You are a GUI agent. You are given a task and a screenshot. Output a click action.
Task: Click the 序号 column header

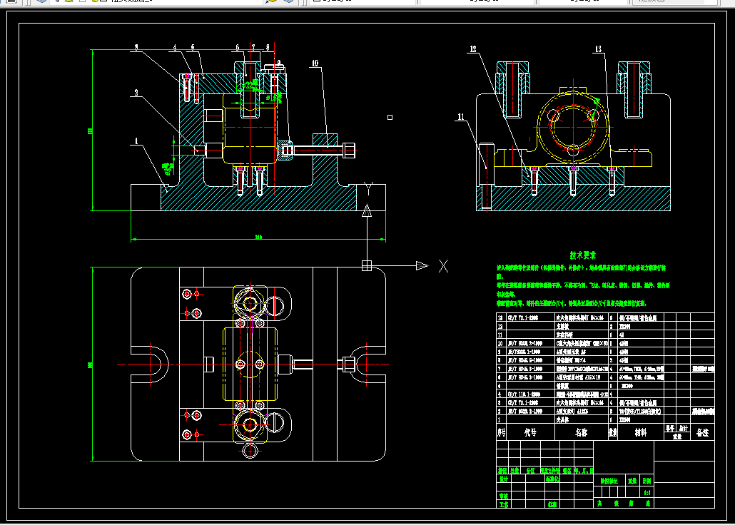pos(502,433)
